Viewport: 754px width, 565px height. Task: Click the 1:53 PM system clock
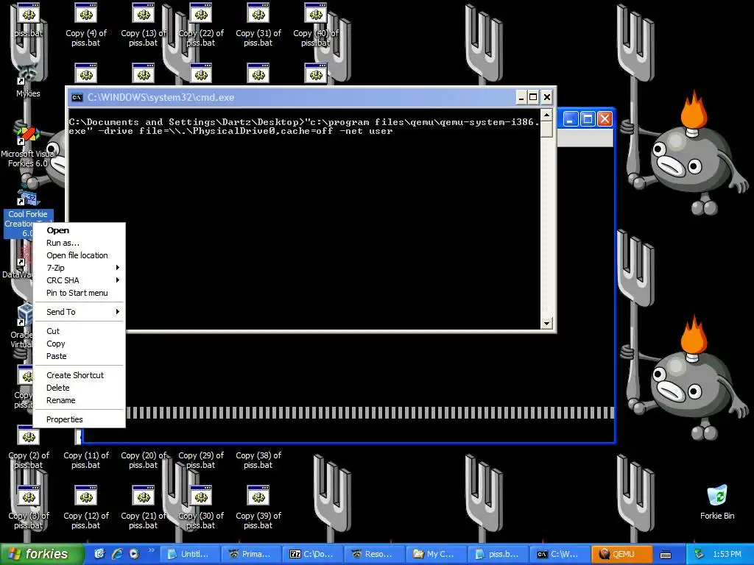click(x=727, y=554)
